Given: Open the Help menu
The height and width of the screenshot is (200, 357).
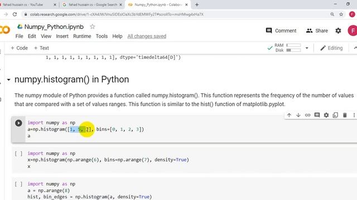Looking at the screenshot, I should click(117, 36).
